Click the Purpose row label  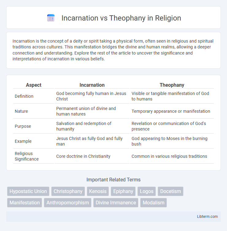[23, 126]
